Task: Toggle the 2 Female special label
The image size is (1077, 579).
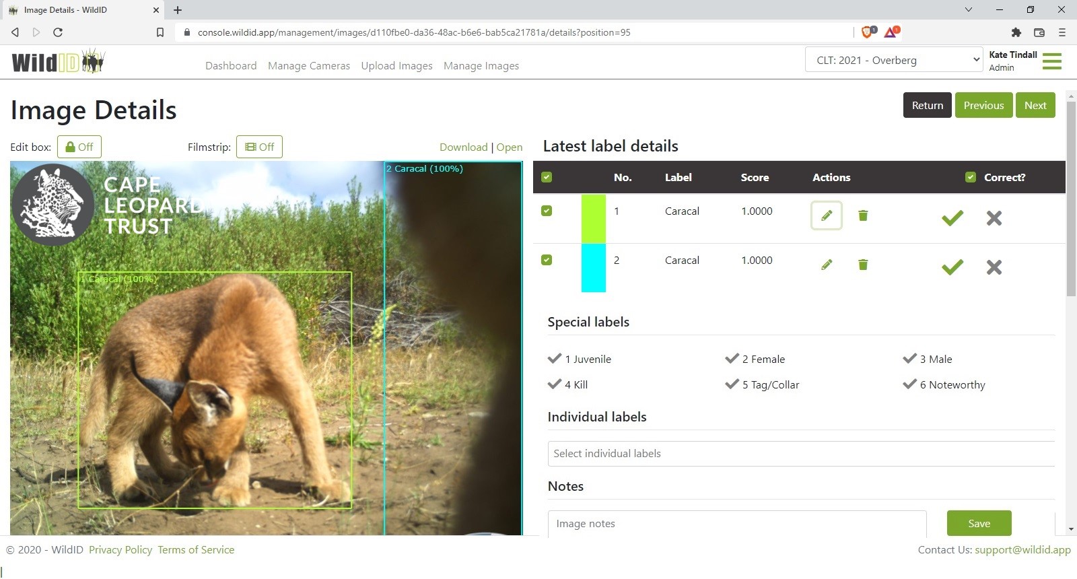Action: point(755,359)
